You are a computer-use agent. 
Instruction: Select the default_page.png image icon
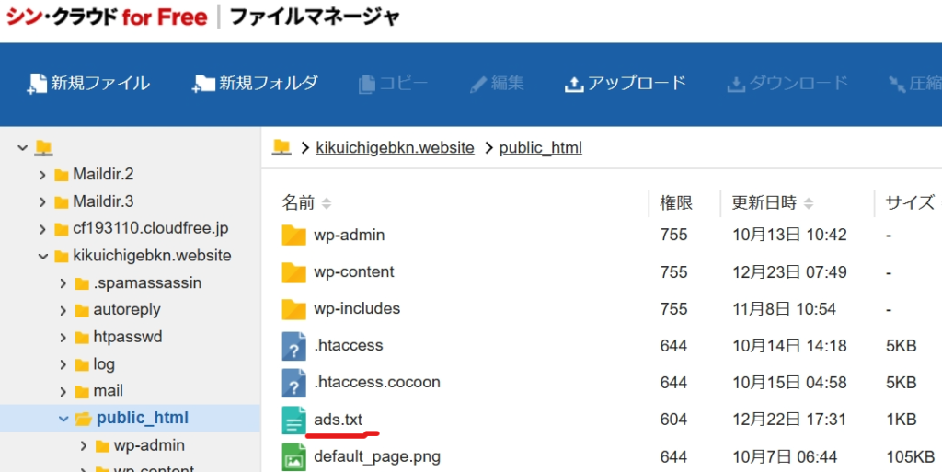click(x=293, y=456)
